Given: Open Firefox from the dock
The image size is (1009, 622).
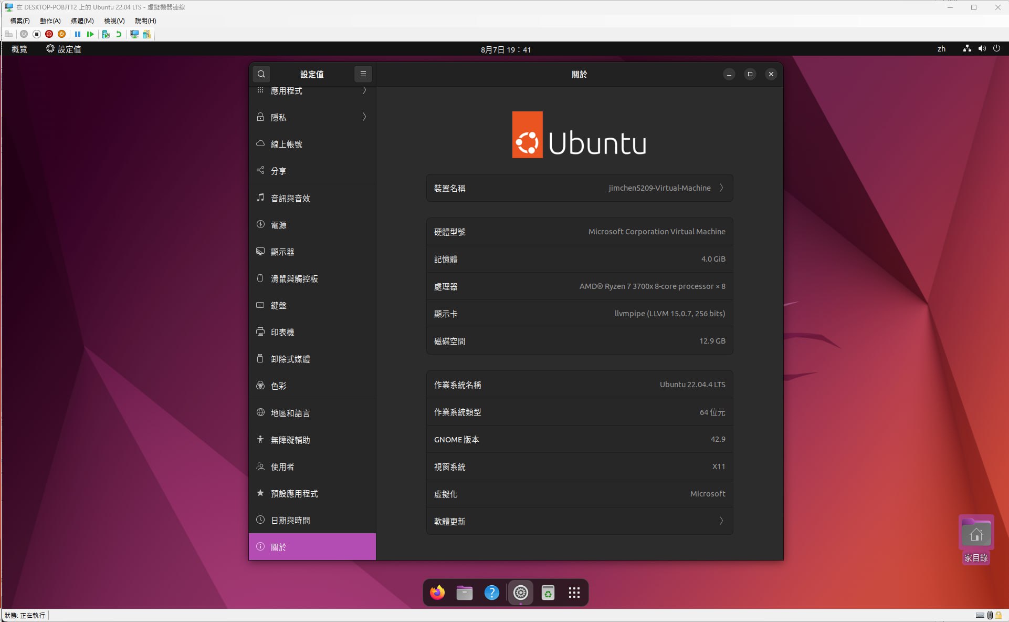Looking at the screenshot, I should pyautogui.click(x=437, y=593).
